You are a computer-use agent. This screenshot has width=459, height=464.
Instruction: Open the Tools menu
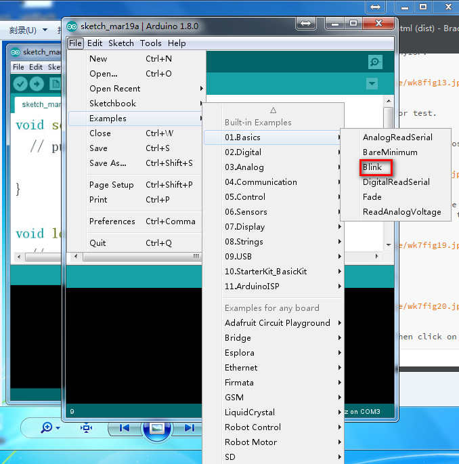point(150,43)
